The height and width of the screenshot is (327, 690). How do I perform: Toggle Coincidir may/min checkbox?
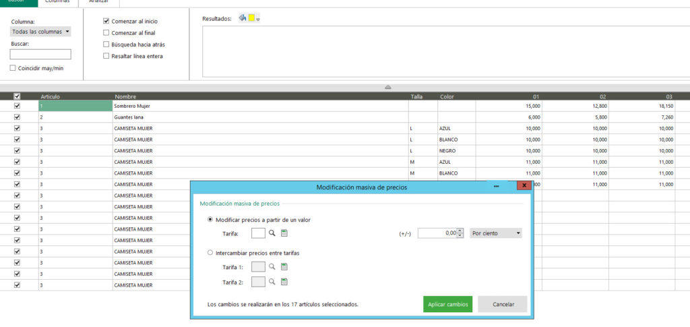(13, 68)
